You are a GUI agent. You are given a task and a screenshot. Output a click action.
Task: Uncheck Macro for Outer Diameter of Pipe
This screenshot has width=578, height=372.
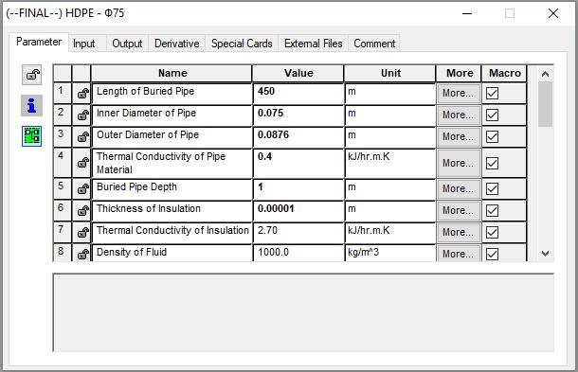coord(492,136)
